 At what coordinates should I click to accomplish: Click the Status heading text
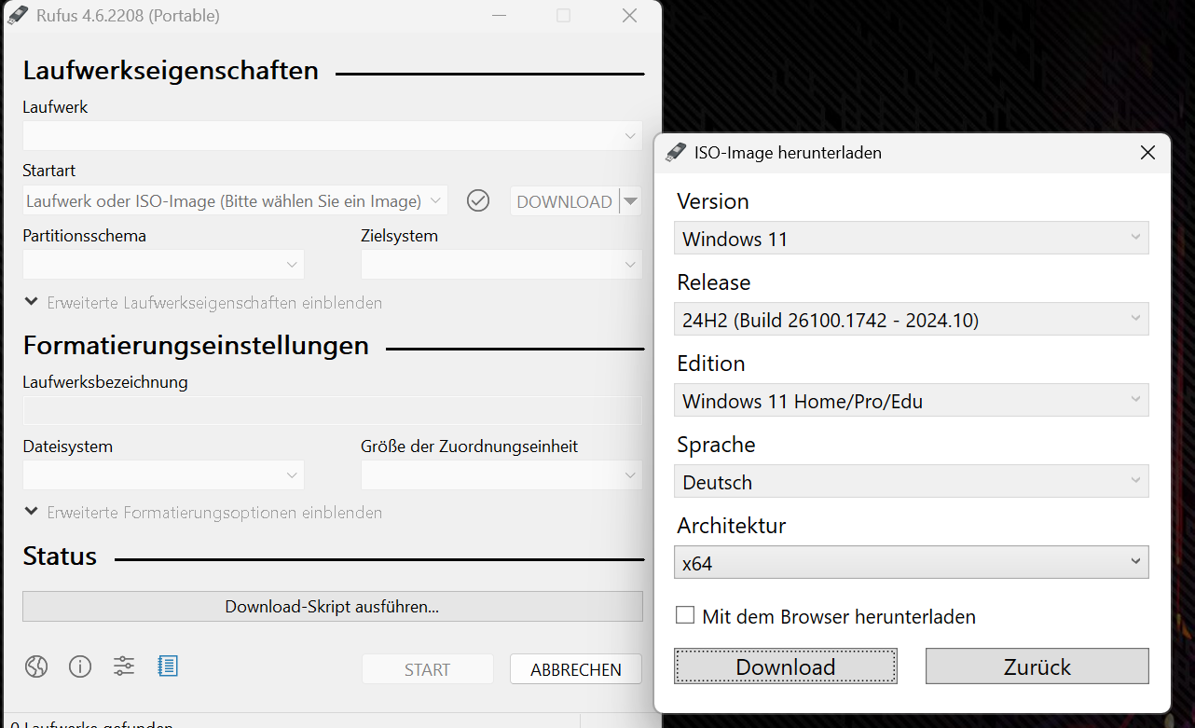point(60,556)
